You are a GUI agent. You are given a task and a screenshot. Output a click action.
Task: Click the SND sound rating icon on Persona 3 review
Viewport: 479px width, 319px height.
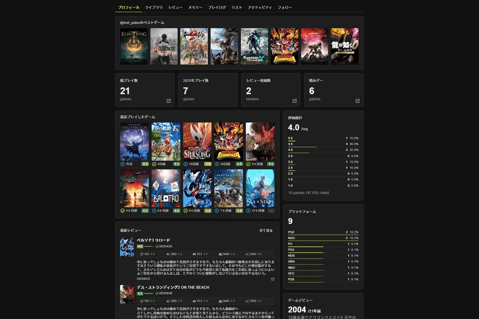point(168,254)
